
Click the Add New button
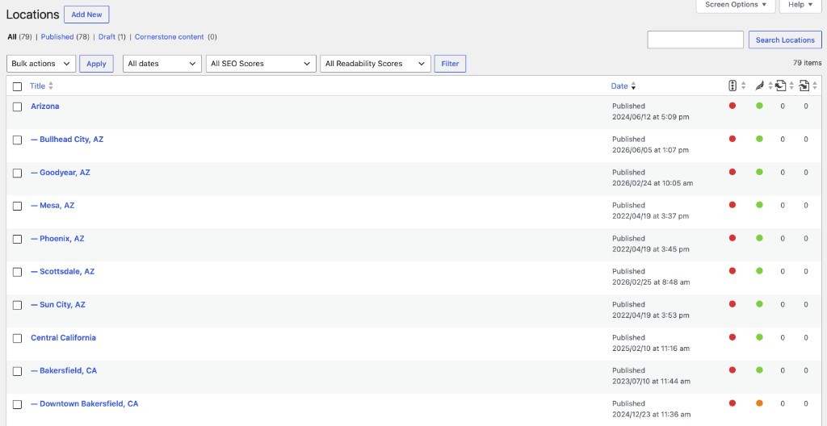(86, 15)
